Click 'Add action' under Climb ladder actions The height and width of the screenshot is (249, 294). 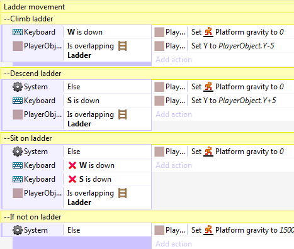click(174, 60)
